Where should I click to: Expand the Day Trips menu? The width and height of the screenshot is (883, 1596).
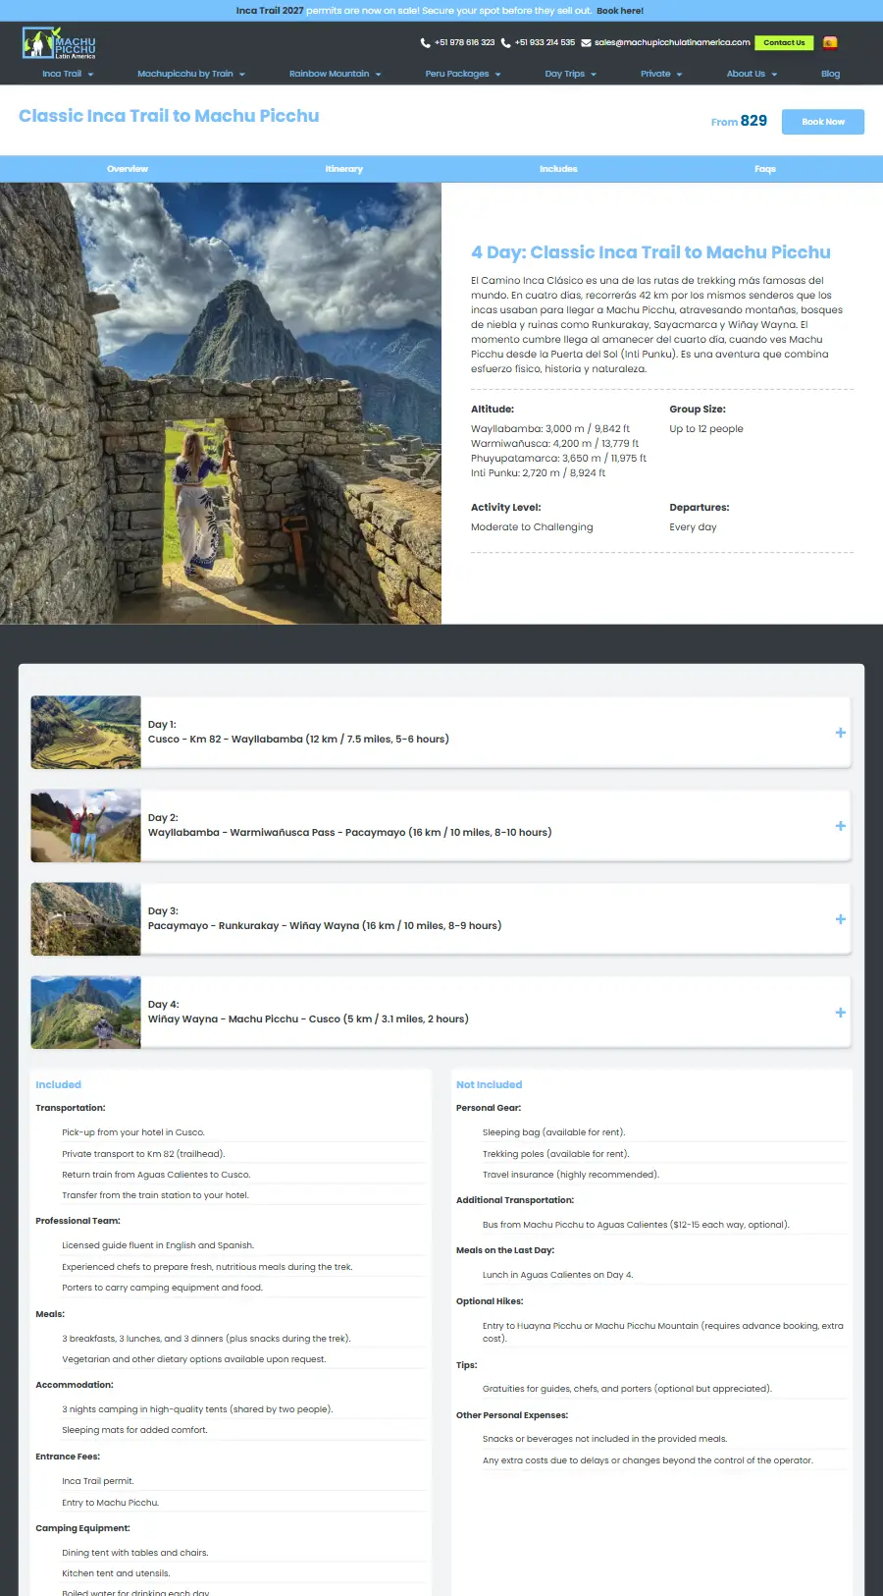point(570,74)
